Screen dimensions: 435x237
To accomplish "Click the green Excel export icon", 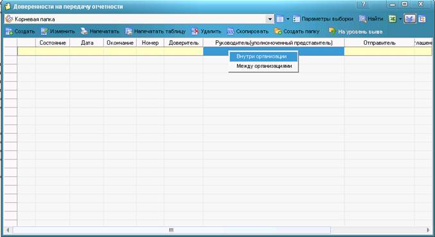I will tap(393, 19).
